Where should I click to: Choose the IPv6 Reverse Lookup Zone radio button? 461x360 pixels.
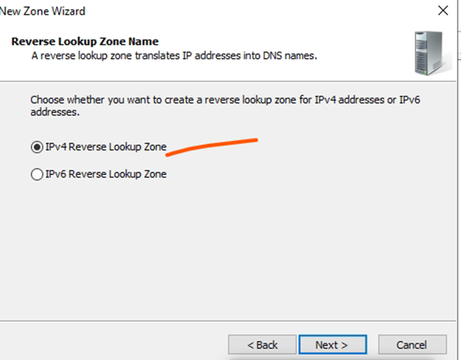click(x=37, y=174)
